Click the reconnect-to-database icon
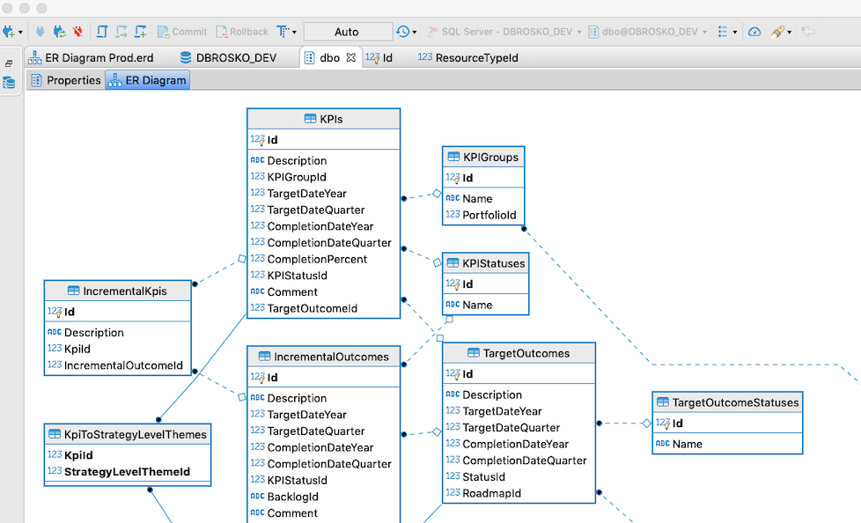The image size is (861, 523). click(x=58, y=31)
